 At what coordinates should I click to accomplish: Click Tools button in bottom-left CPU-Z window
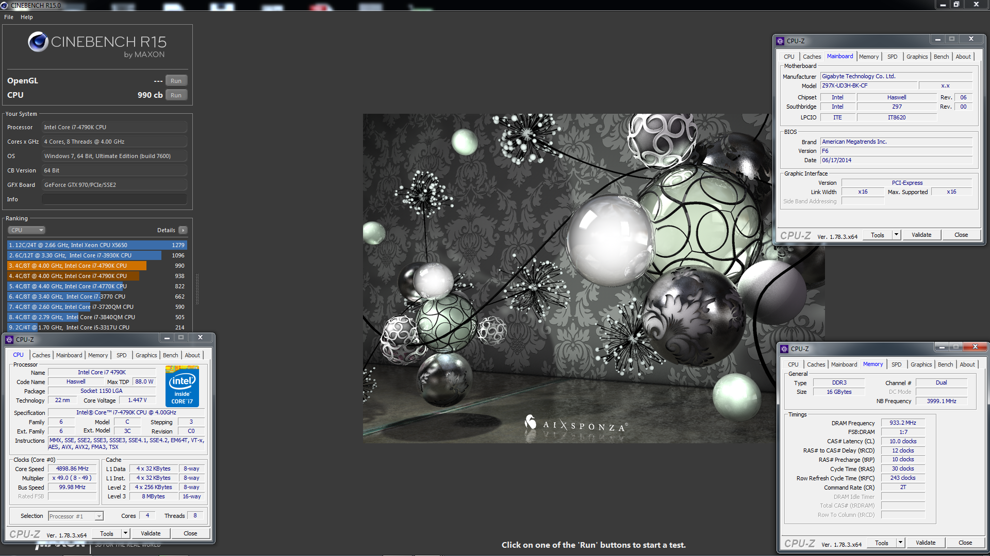point(107,533)
